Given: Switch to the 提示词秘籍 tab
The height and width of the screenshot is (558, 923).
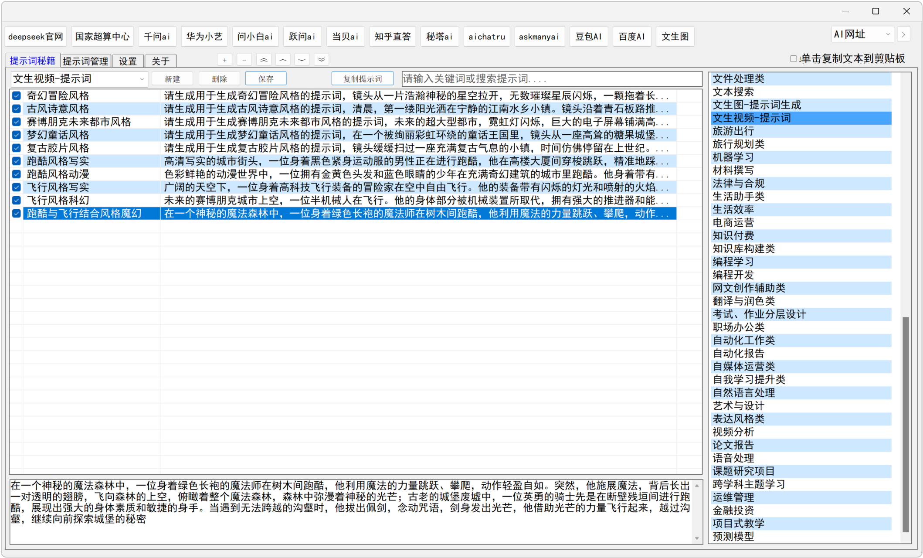Looking at the screenshot, I should [32, 61].
